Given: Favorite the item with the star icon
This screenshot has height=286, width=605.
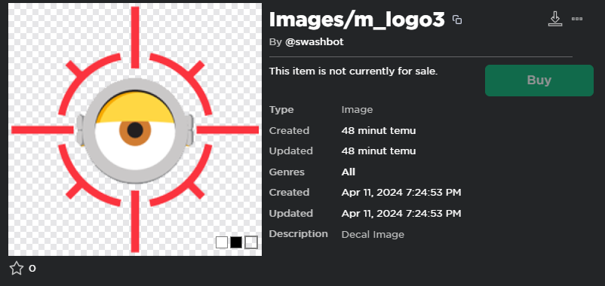Looking at the screenshot, I should click(17, 268).
